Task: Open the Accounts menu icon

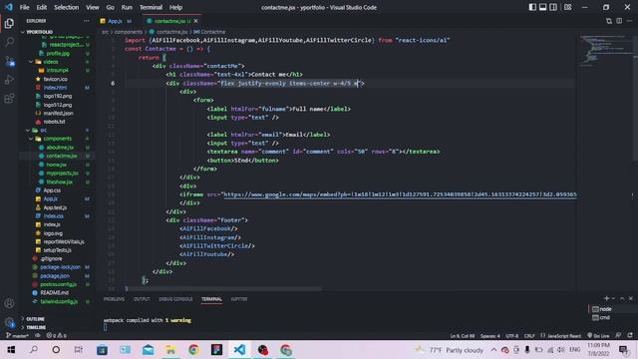Action: click(x=9, y=303)
